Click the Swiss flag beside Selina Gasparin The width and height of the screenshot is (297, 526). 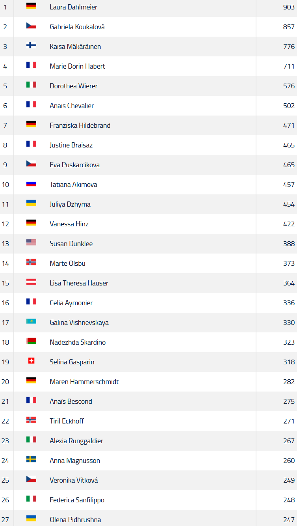[x=31, y=361]
